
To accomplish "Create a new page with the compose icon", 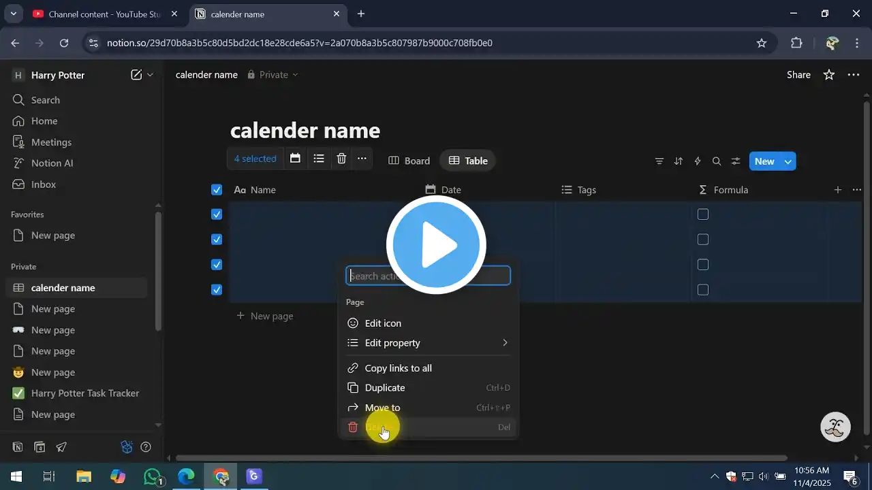I will pyautogui.click(x=136, y=75).
